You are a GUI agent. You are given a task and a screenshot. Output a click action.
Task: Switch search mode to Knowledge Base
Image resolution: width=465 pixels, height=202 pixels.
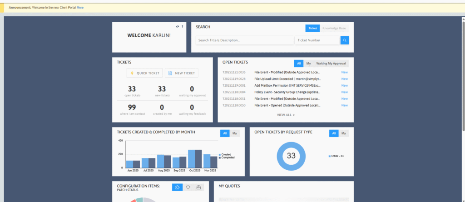click(334, 28)
